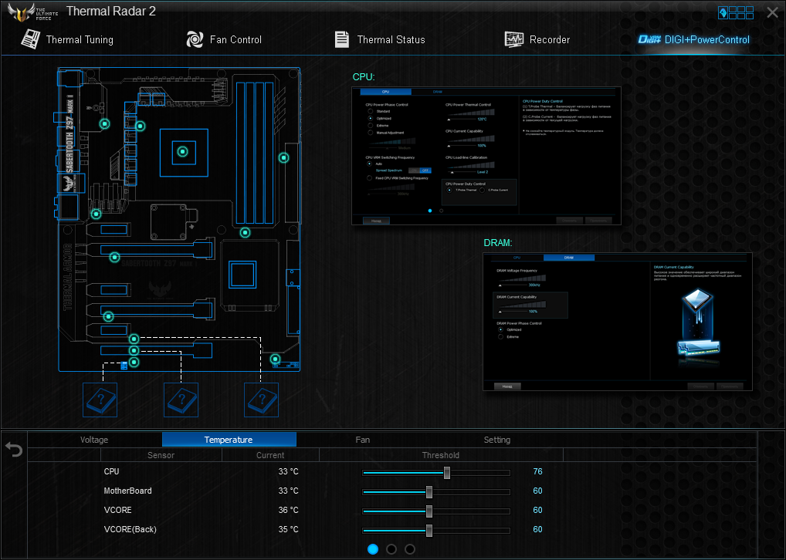Go to the third sensor list page dot
The height and width of the screenshot is (560, 786).
click(410, 549)
